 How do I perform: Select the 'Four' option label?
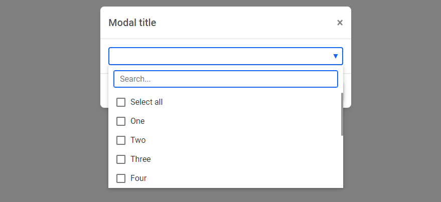click(x=138, y=178)
